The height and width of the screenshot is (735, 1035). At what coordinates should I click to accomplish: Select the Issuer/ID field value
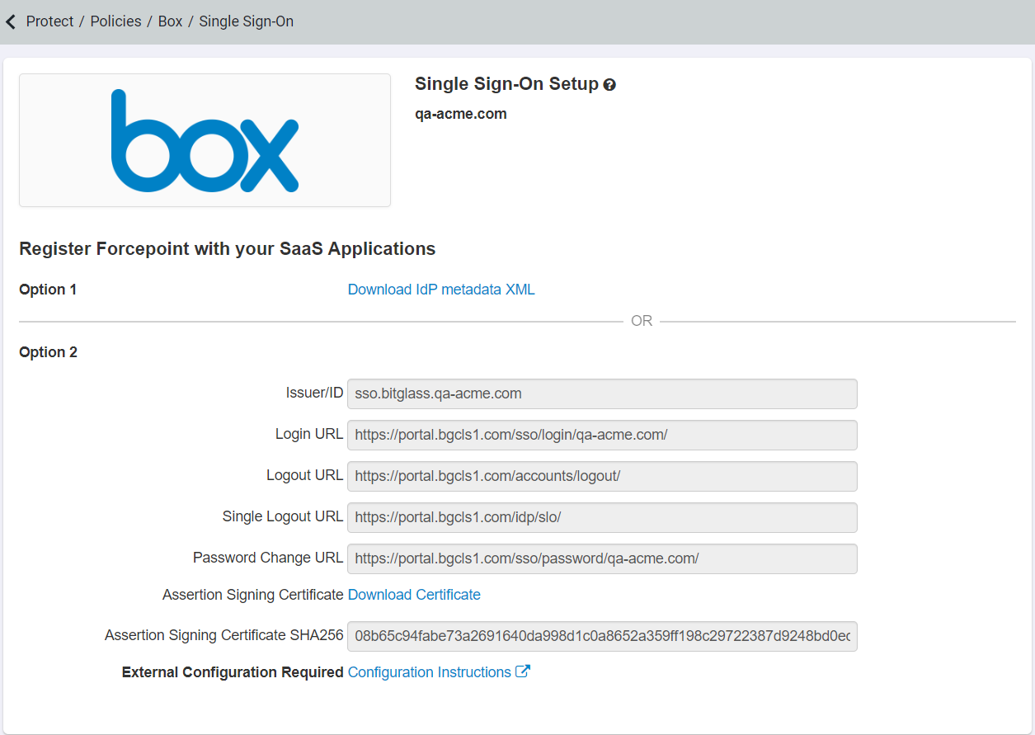[603, 393]
